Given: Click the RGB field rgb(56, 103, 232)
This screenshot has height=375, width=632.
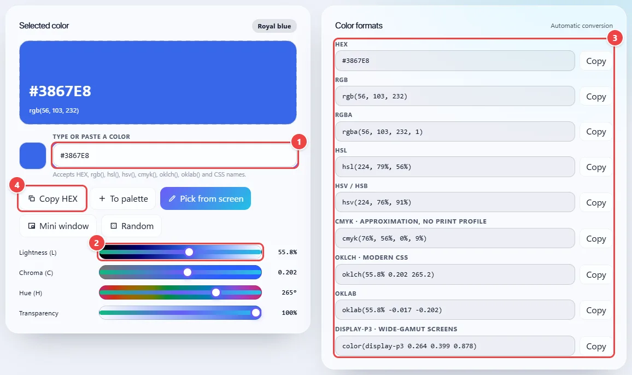Looking at the screenshot, I should pyautogui.click(x=455, y=96).
